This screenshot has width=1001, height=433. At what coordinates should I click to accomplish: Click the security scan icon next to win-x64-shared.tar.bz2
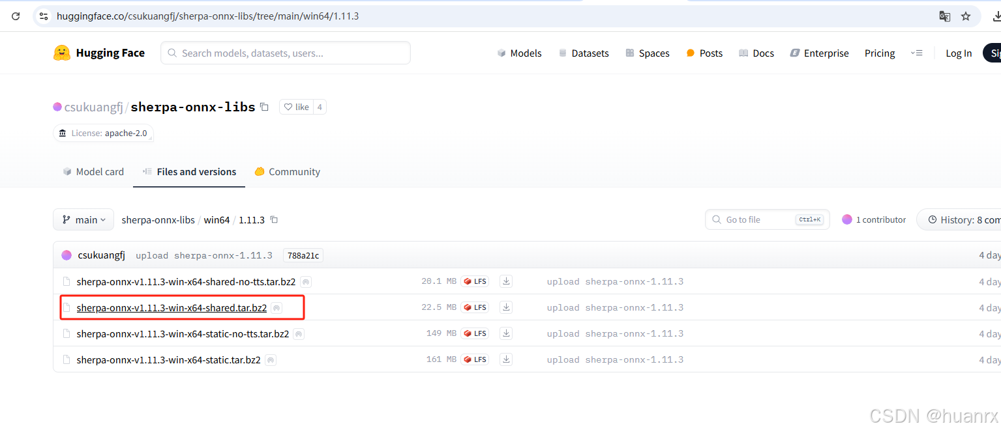277,308
